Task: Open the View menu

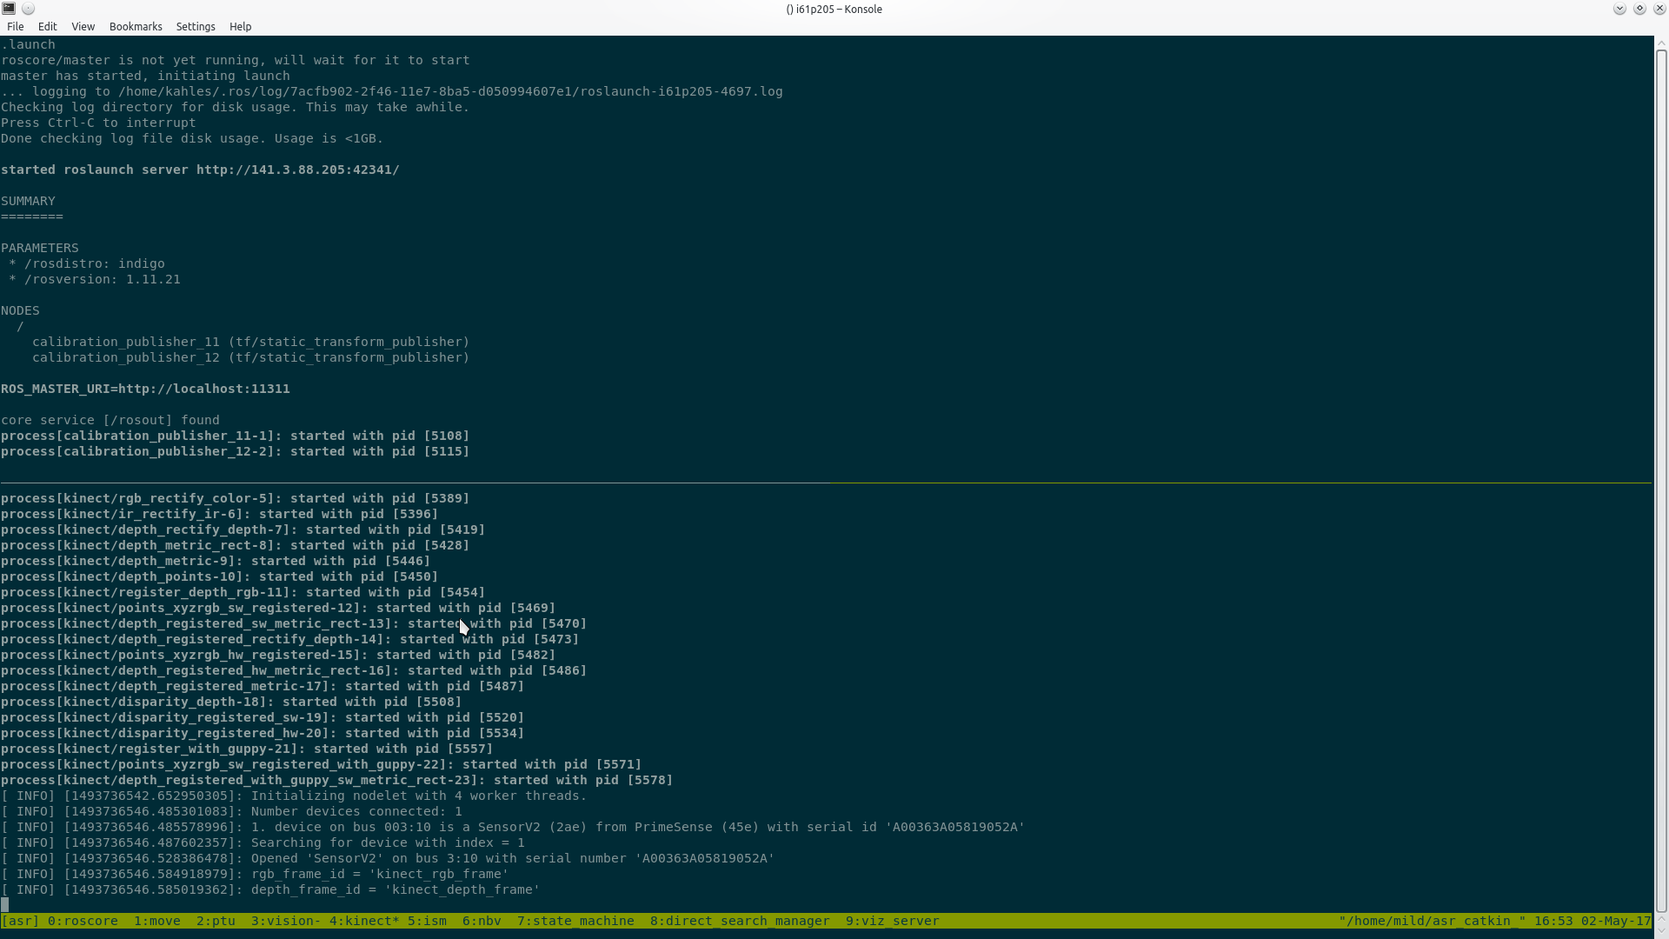Action: [x=83, y=27]
